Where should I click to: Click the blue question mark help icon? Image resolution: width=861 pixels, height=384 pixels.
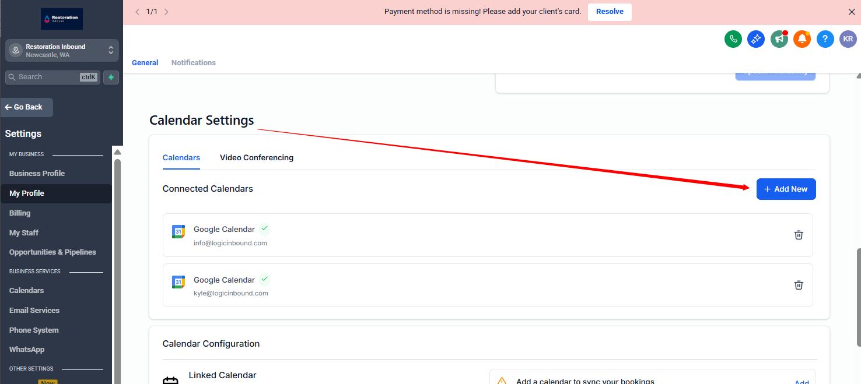tap(825, 39)
